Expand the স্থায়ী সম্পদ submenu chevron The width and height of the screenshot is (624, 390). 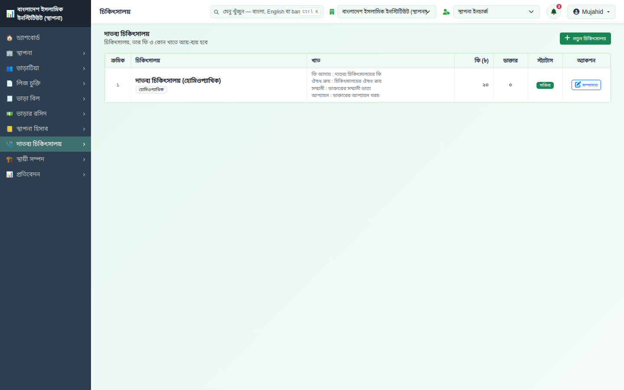84,159
